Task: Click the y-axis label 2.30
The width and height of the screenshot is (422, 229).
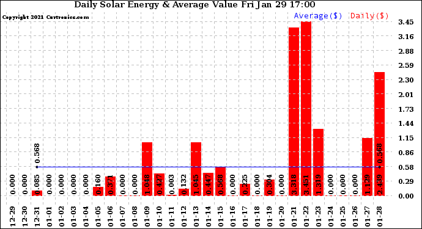Action: (x=406, y=80)
